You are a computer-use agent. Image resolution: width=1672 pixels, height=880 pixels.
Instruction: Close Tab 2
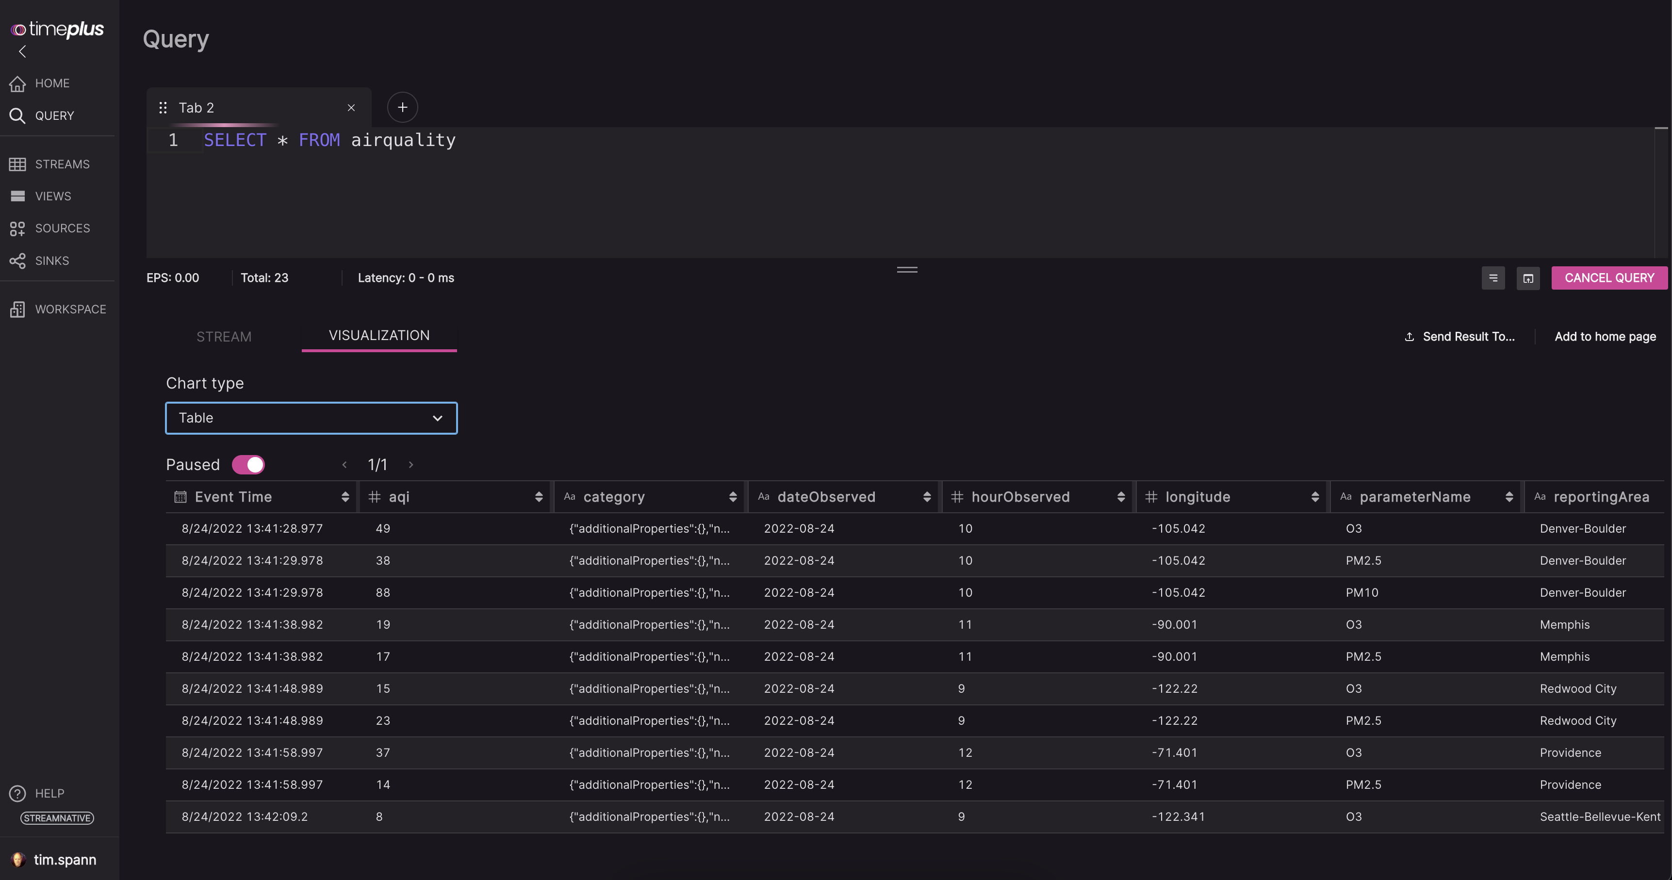[351, 108]
